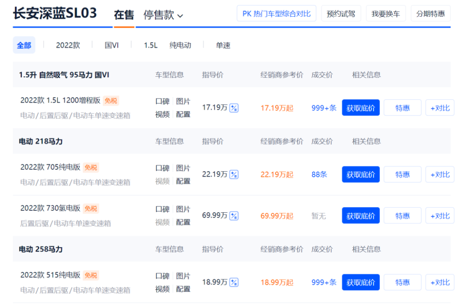The image size is (471, 307).
Task: Open 口碑 reviews for 705纯电版
Action: coord(162,168)
